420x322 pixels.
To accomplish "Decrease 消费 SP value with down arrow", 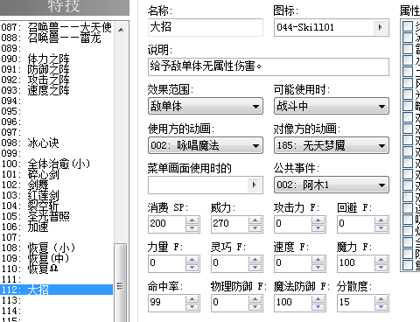I will [x=192, y=228].
